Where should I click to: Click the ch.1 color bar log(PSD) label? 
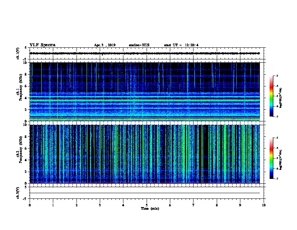click(x=280, y=98)
